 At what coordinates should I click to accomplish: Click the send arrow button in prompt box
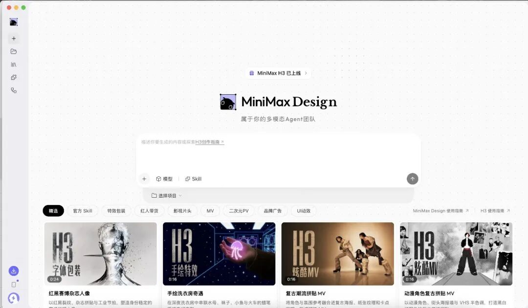(413, 179)
